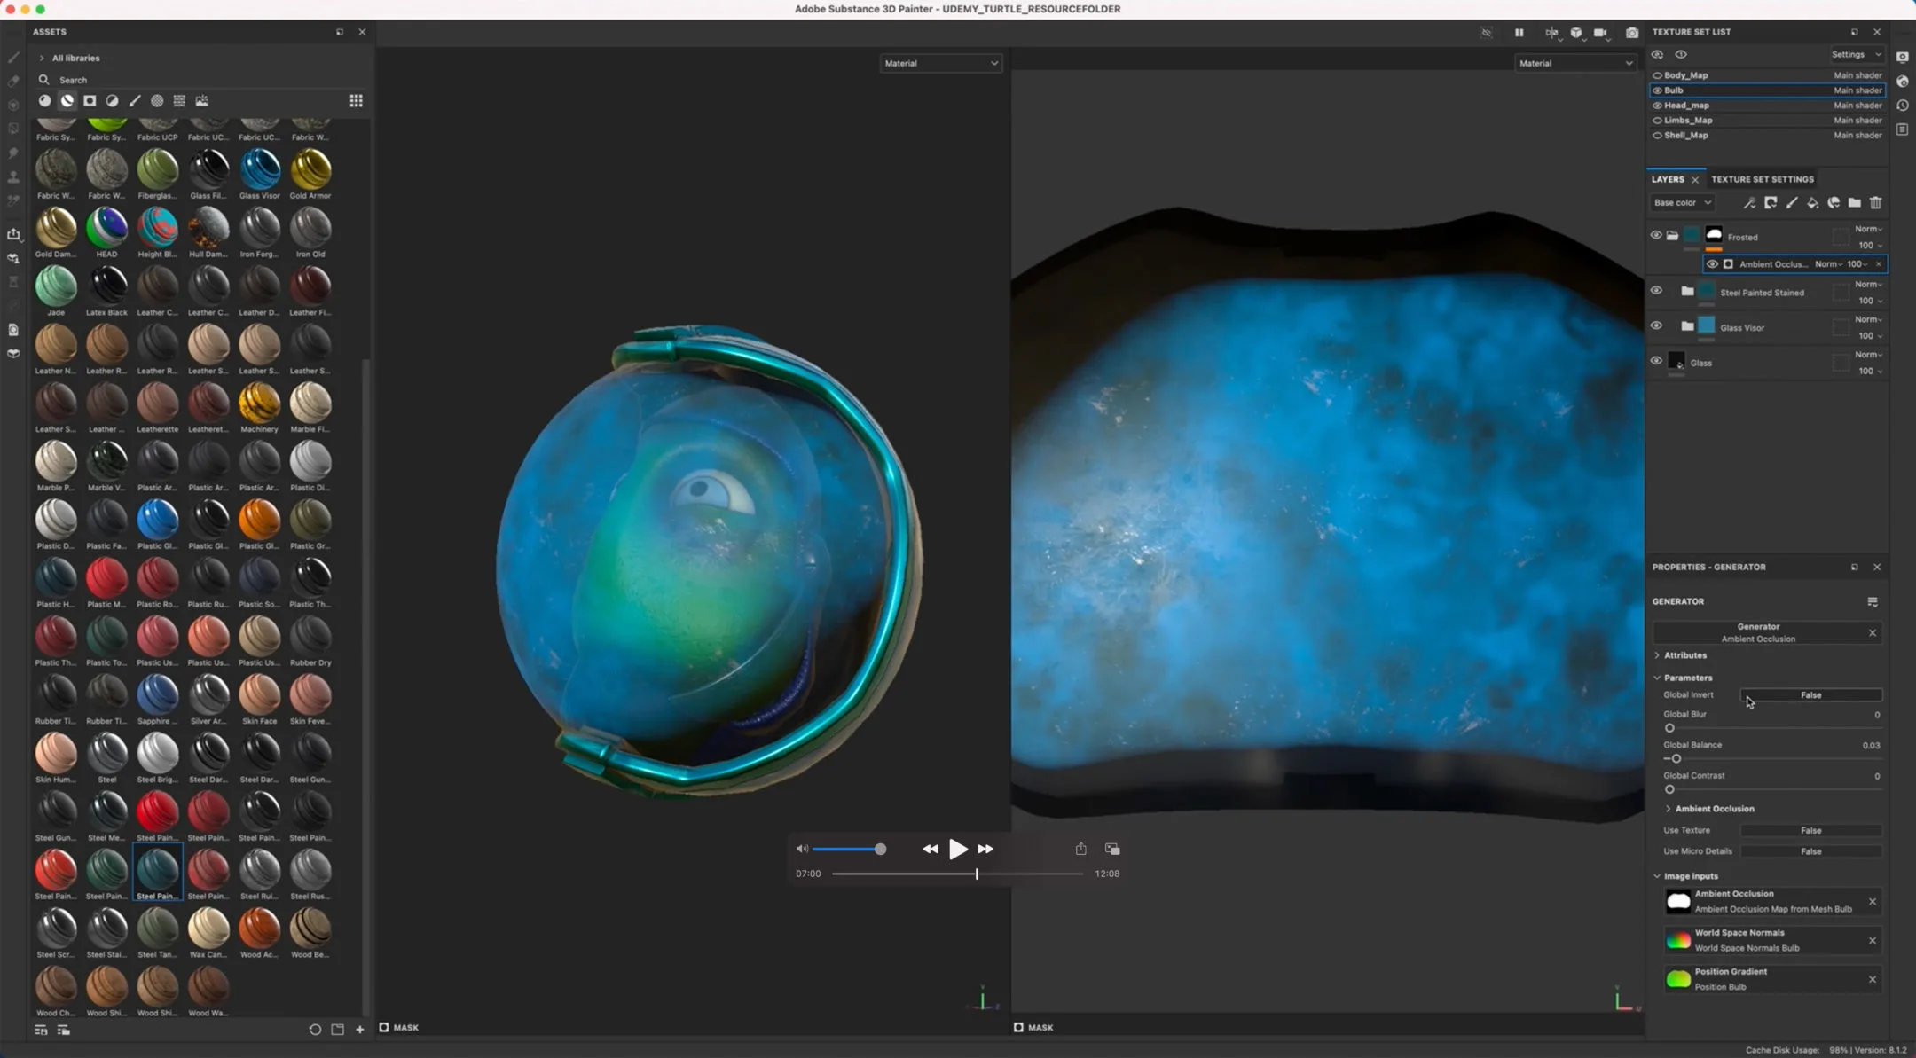Switch to Texture Set Settings tab
This screenshot has width=1916, height=1058.
coord(1762,179)
